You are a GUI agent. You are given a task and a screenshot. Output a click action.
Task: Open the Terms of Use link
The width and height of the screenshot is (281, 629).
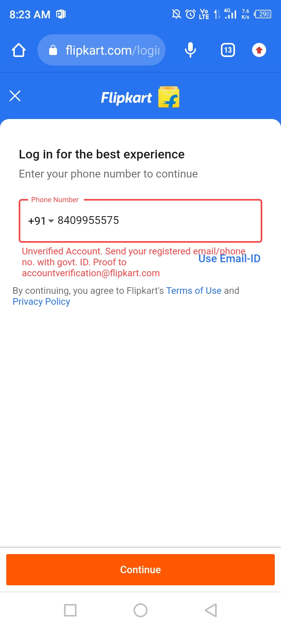click(194, 291)
